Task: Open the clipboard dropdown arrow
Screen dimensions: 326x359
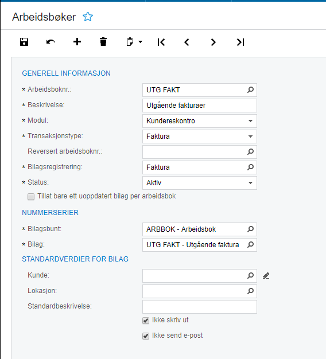Action: (x=141, y=42)
